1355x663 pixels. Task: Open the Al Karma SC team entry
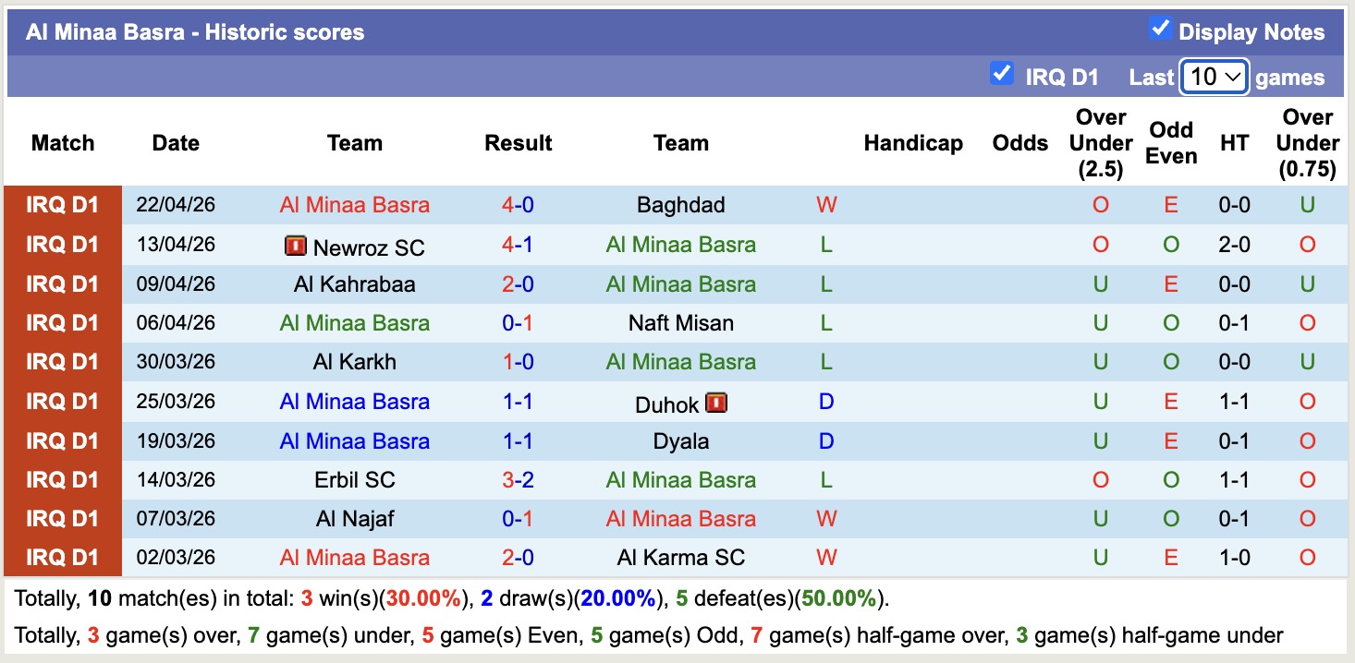(x=681, y=557)
